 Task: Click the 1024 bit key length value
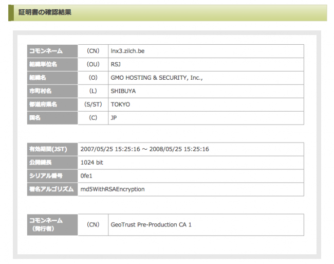pyautogui.click(x=92, y=163)
